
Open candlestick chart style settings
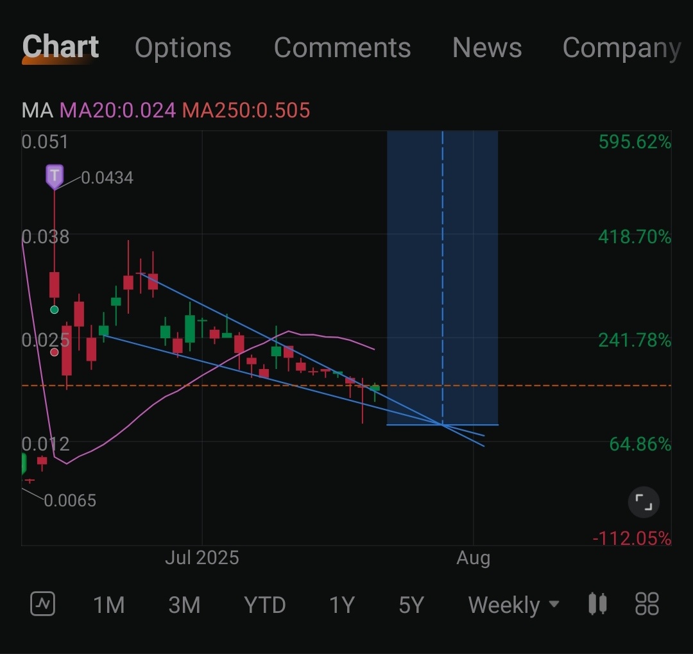point(597,604)
